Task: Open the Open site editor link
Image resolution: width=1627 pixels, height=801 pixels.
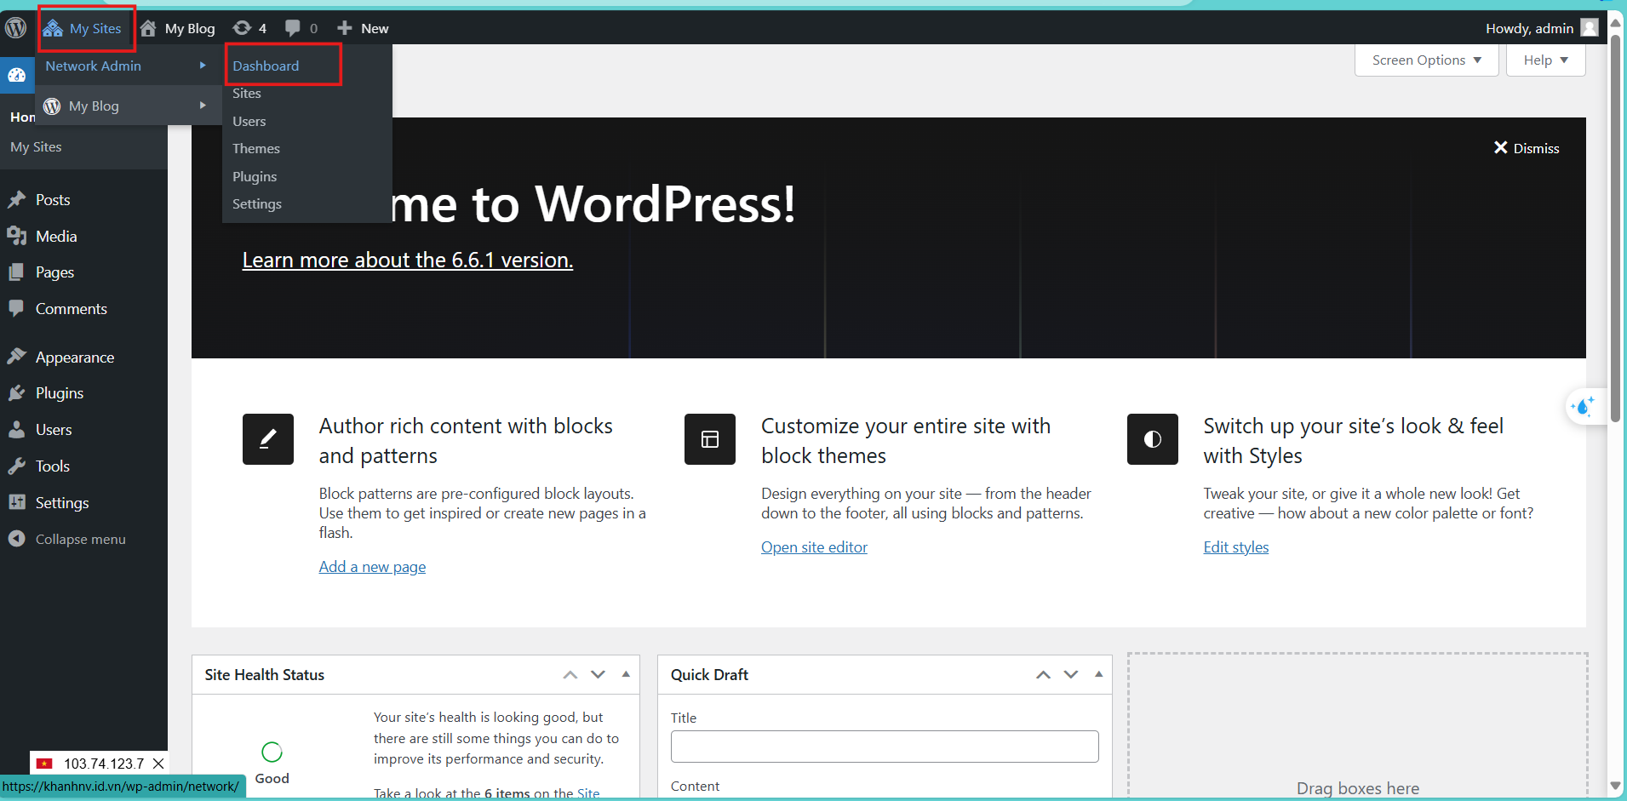Action: pos(814,547)
